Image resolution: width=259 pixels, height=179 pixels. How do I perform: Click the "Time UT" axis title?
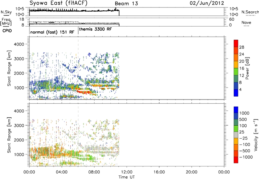point(127,177)
